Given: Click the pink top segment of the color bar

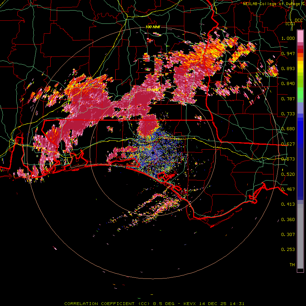Looking at the screenshot, I should (x=300, y=36).
